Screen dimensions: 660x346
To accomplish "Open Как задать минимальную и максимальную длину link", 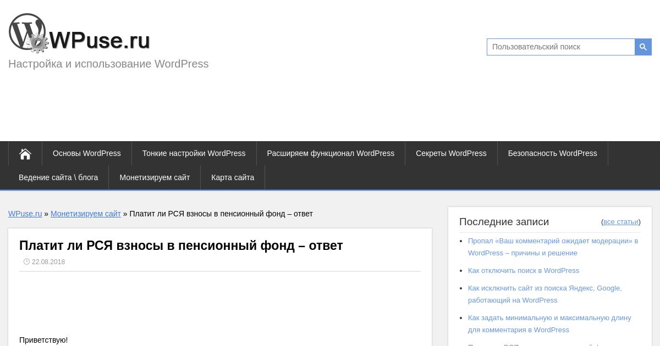I will point(549,323).
